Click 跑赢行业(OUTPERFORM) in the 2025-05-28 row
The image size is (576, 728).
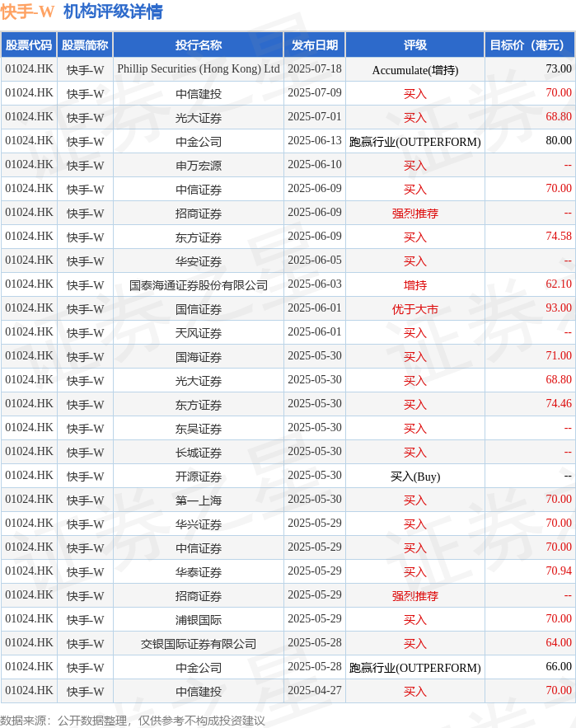(x=415, y=668)
